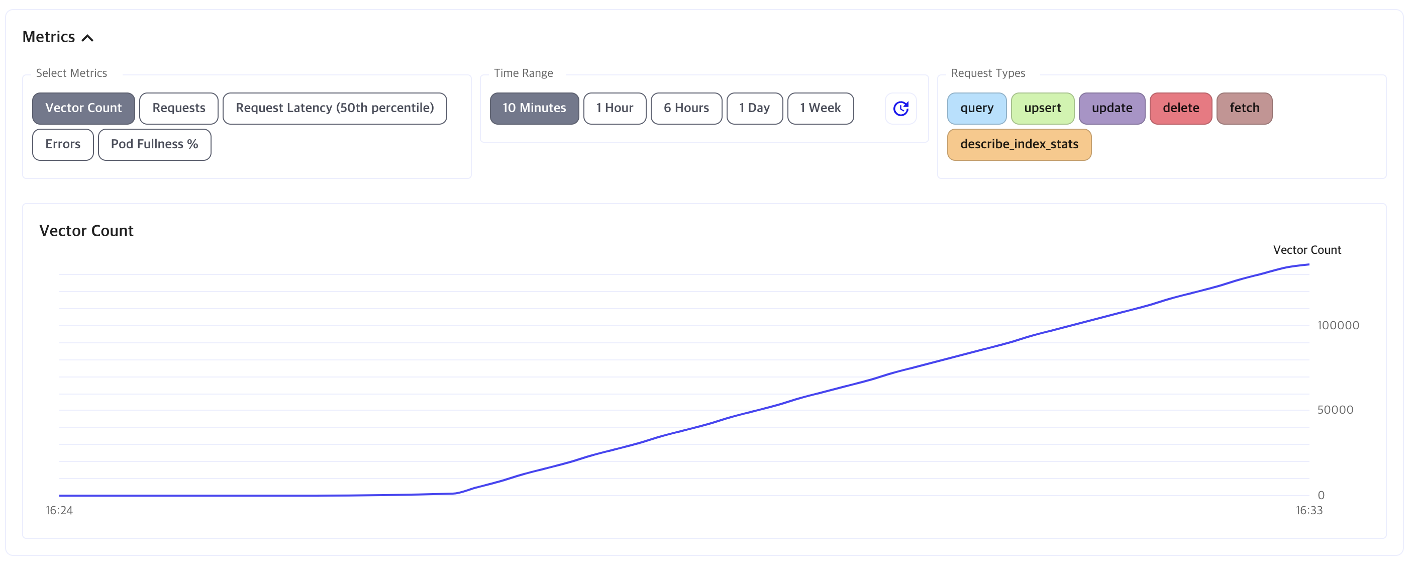The height and width of the screenshot is (566, 1415).
Task: Click the Vector Count chart legend label
Action: (1307, 250)
